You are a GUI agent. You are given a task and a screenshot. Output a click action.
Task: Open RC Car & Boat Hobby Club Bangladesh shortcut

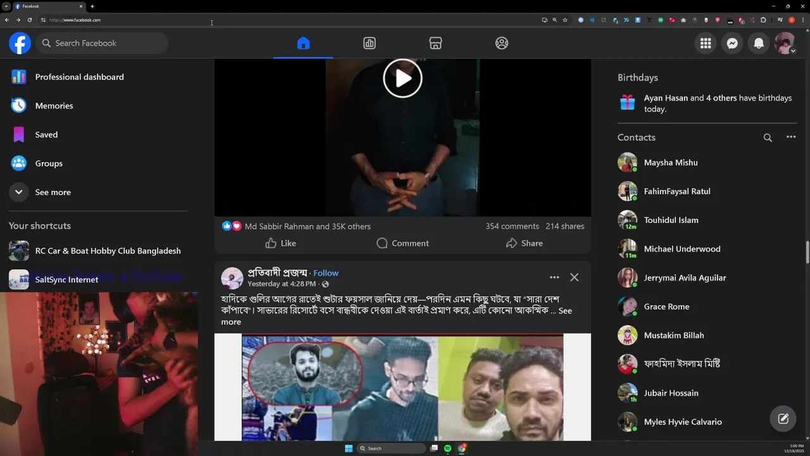click(x=98, y=251)
